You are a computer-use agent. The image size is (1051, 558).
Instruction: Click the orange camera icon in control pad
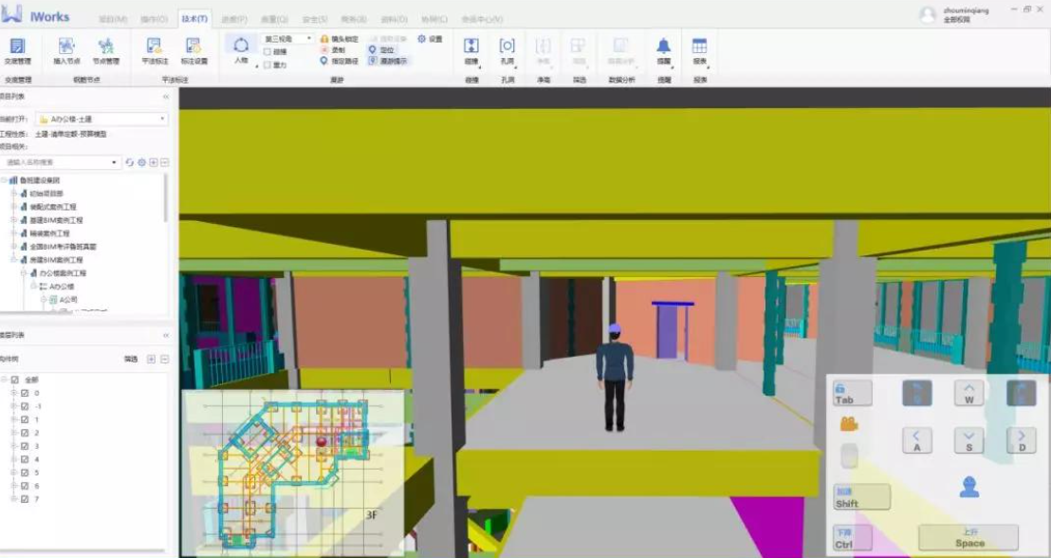[x=849, y=424]
